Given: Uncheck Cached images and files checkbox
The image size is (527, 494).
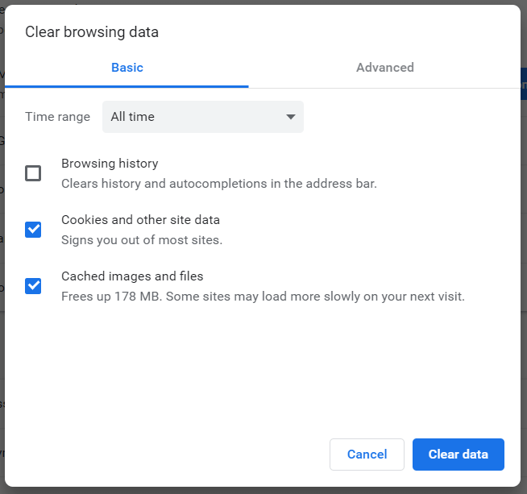Looking at the screenshot, I should pos(33,286).
